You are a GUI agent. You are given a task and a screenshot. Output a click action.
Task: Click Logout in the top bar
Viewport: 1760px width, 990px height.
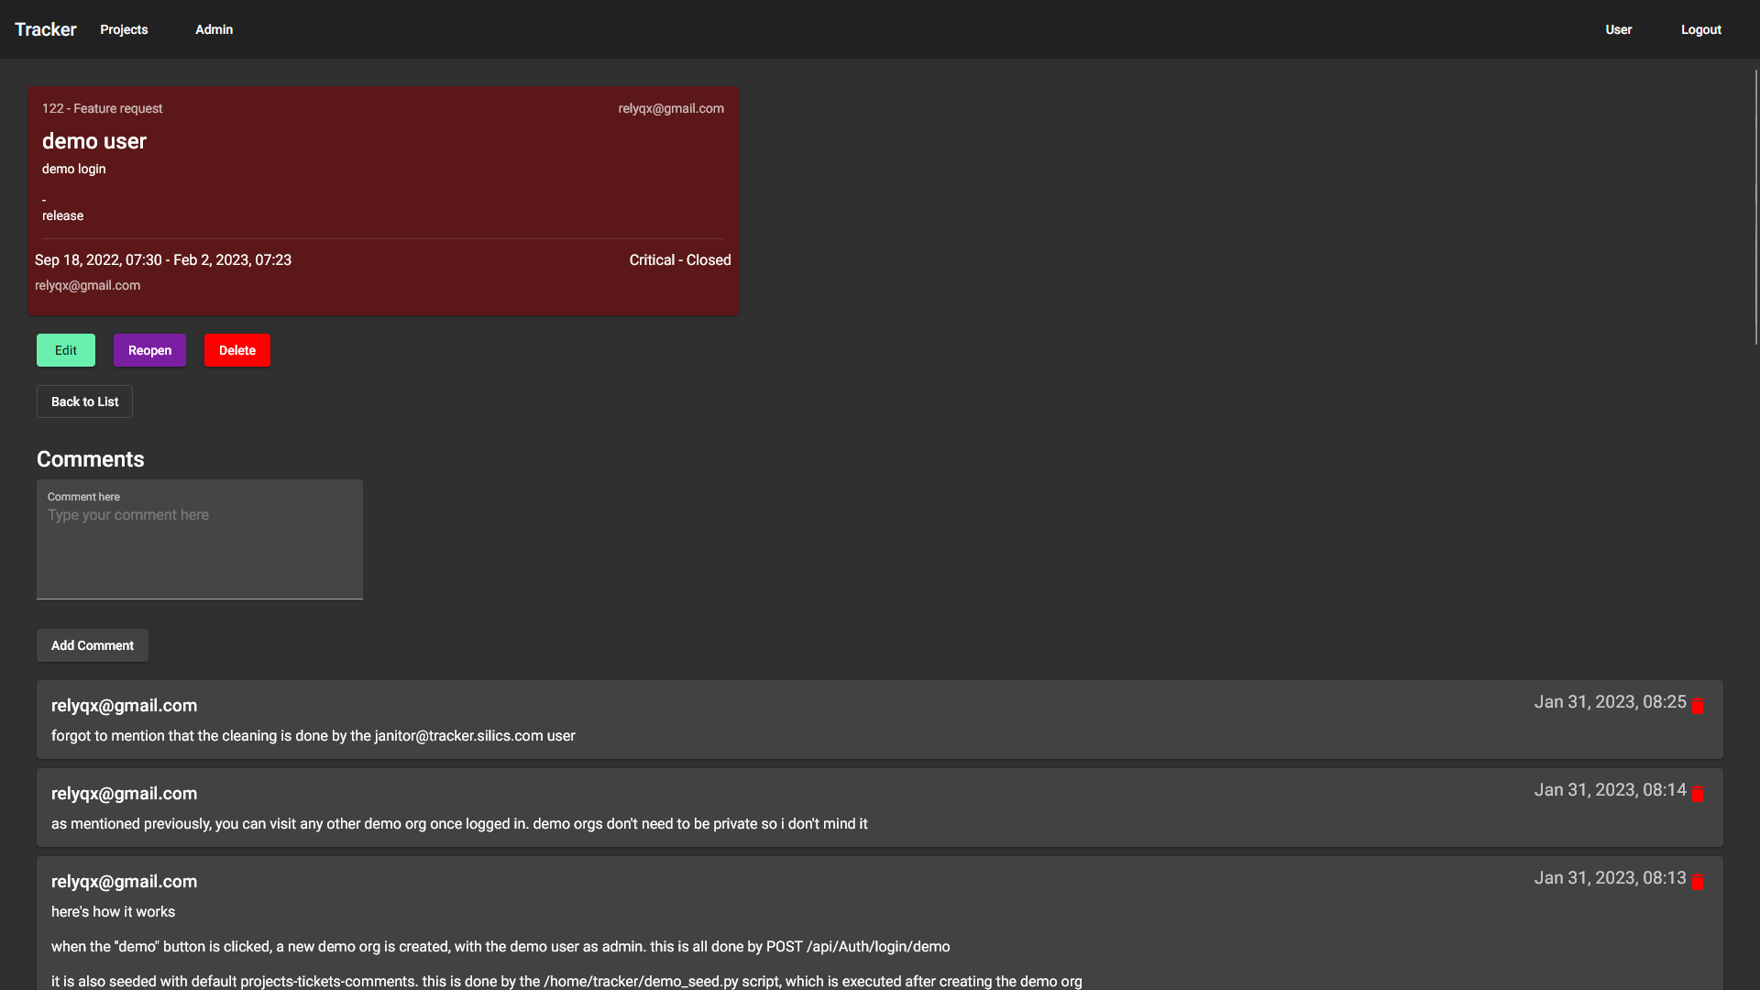click(x=1700, y=29)
